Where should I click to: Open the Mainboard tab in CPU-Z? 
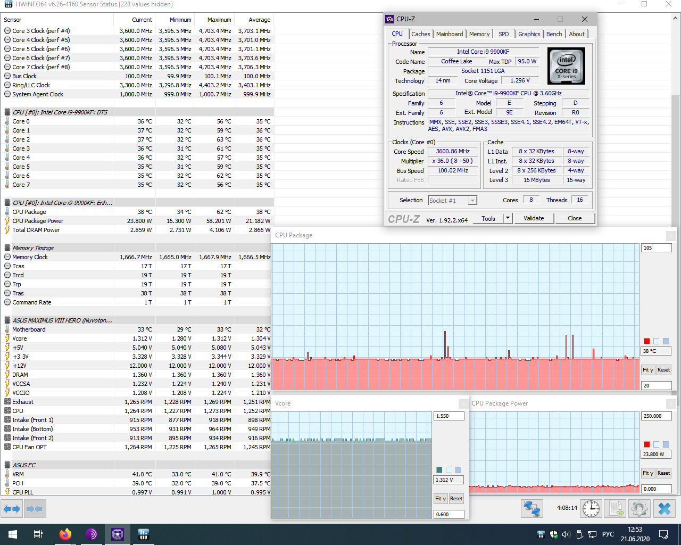(450, 34)
